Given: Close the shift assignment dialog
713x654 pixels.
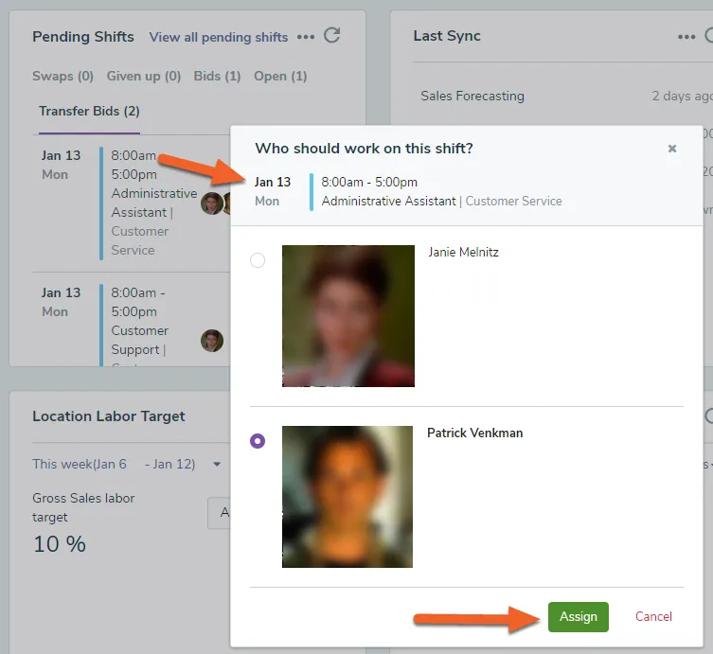Looking at the screenshot, I should coord(672,149).
